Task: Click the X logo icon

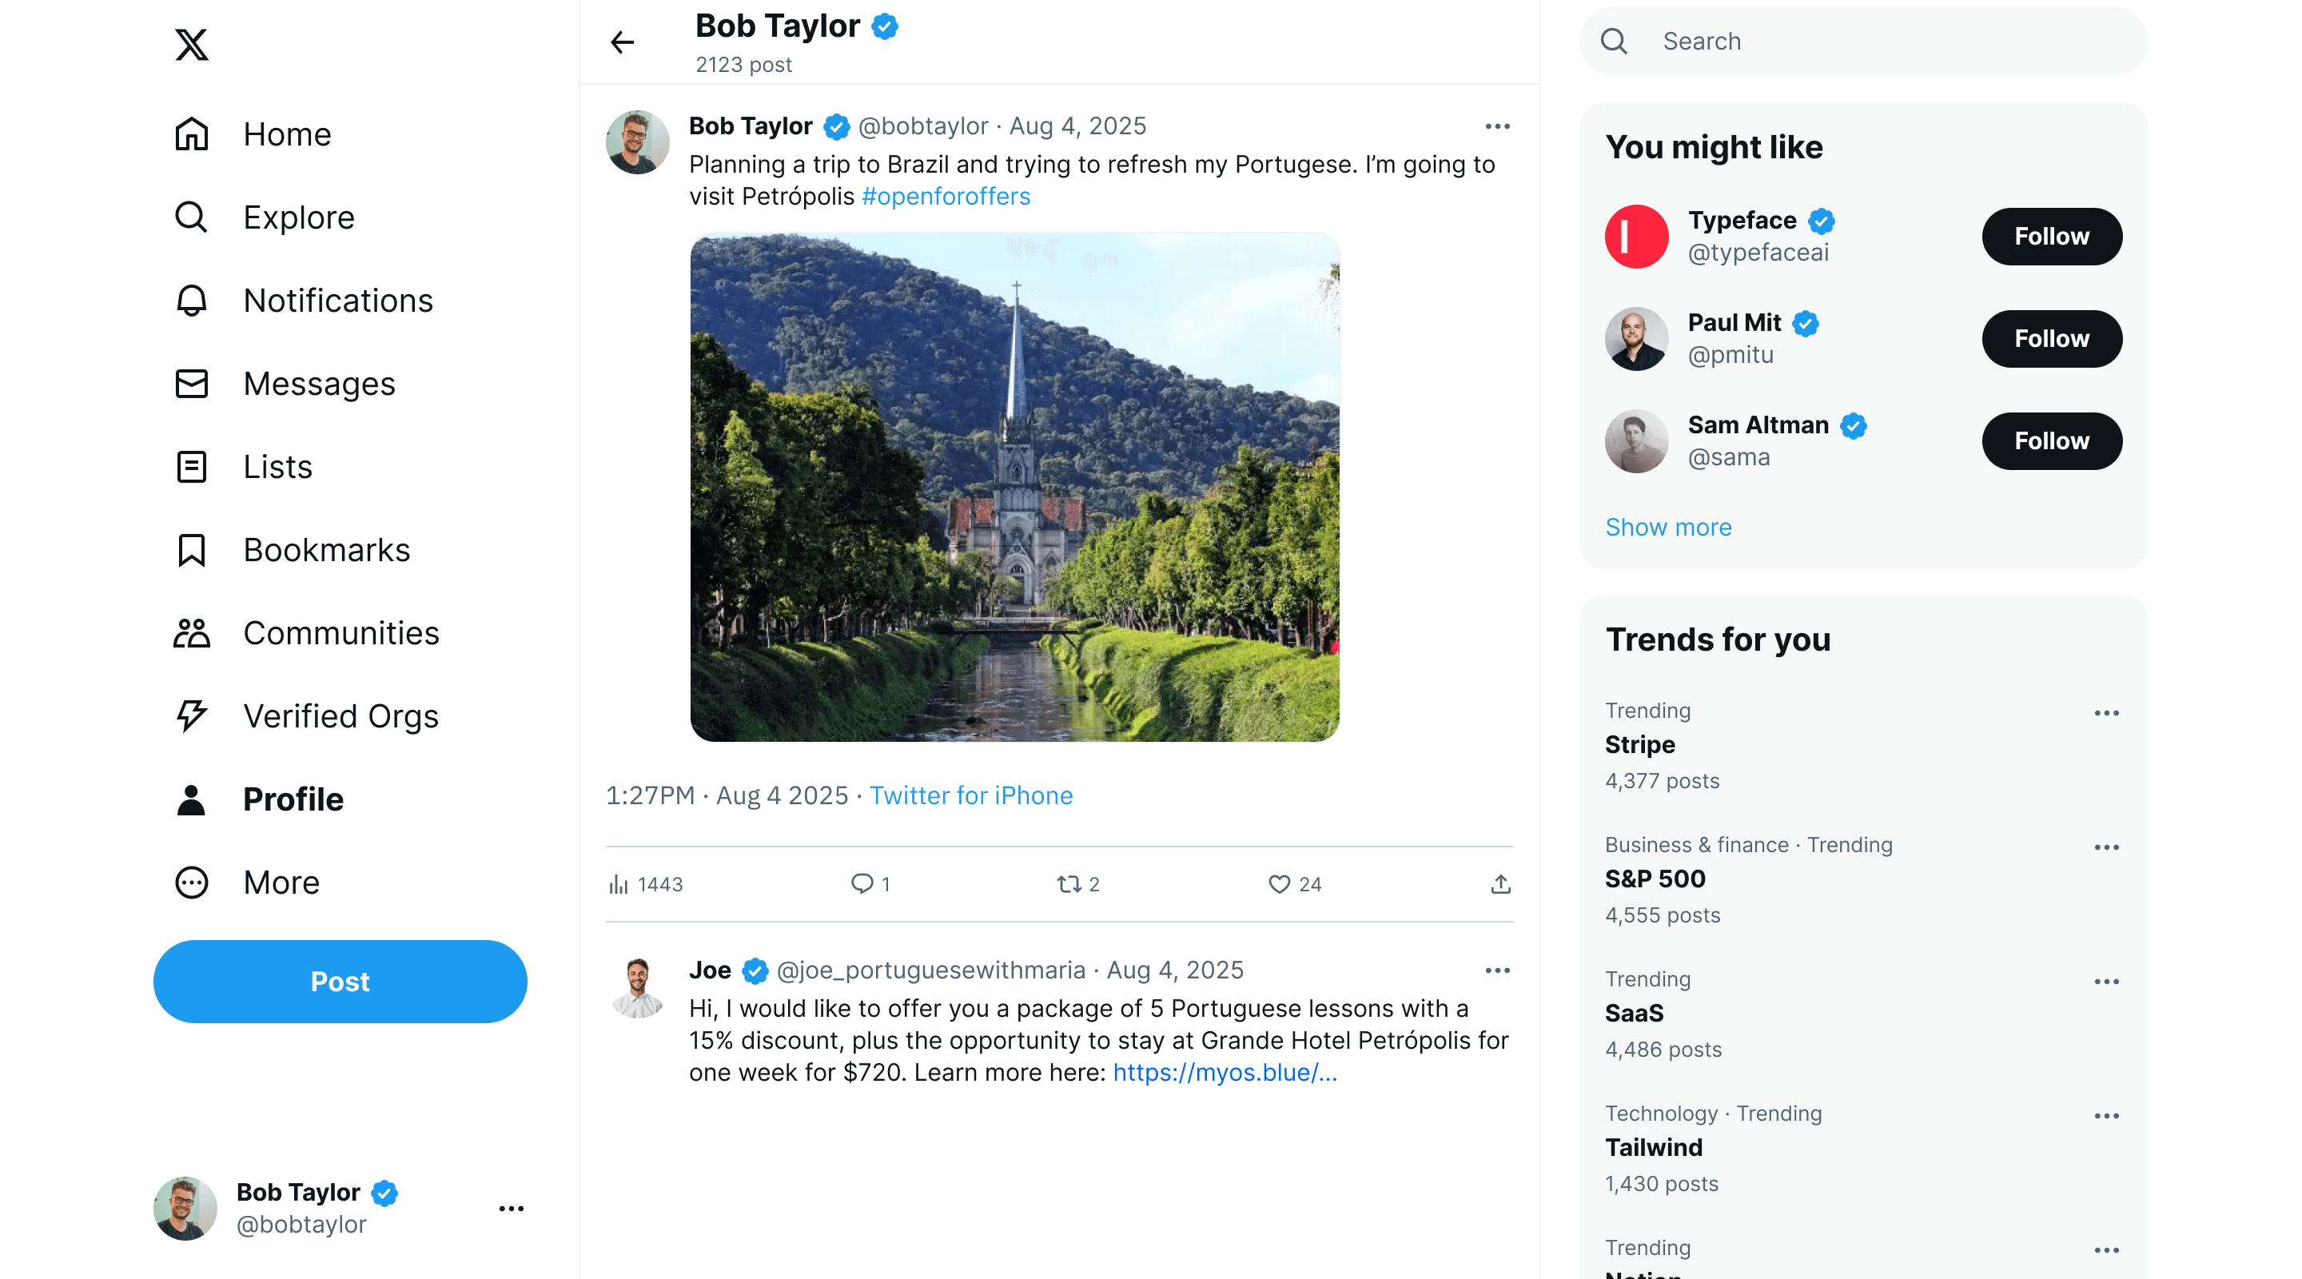Action: pyautogui.click(x=192, y=45)
